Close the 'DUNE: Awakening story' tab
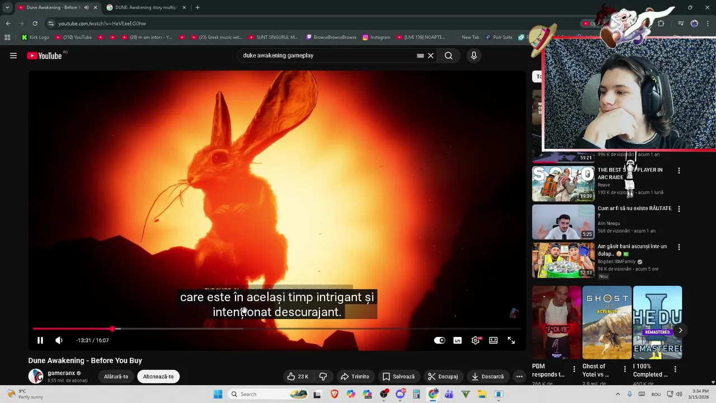 (x=183, y=7)
